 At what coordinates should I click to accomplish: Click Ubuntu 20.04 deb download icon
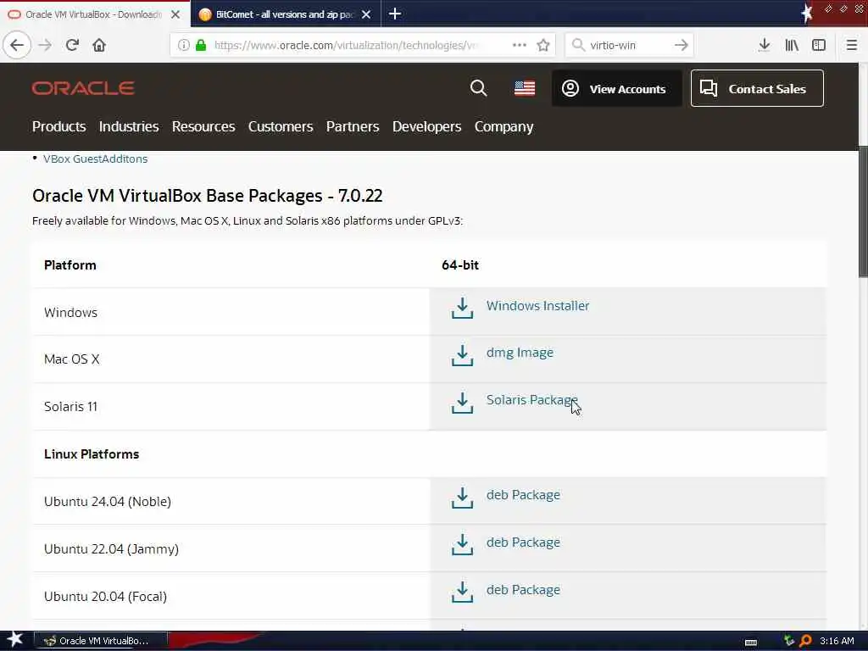(x=462, y=593)
